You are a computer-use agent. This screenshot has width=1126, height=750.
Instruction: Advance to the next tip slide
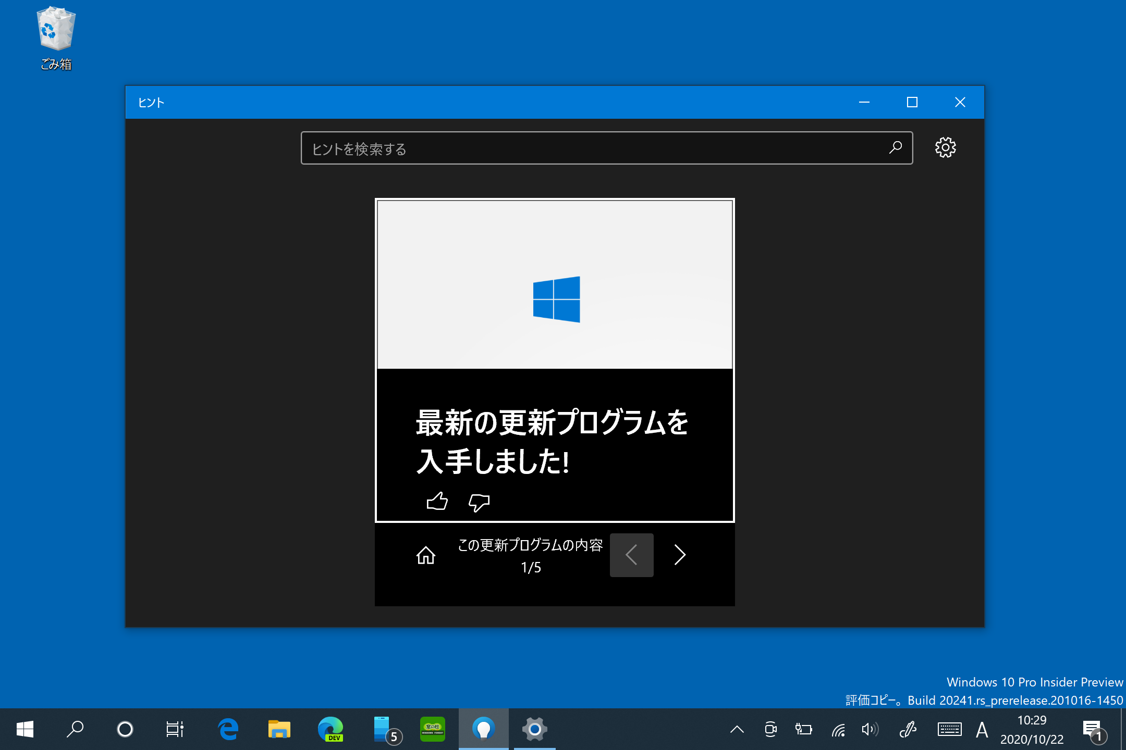[680, 555]
